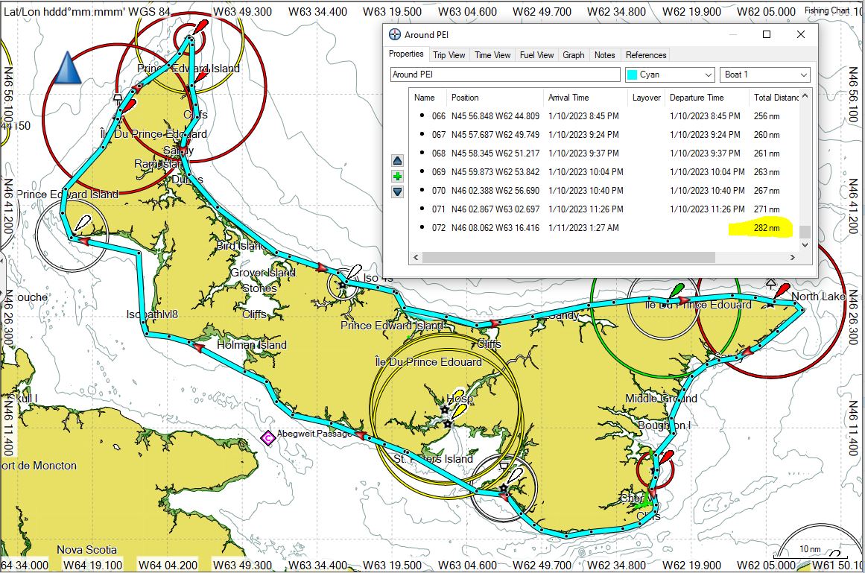The image size is (865, 573).
Task: Click the compass route icon in Around PEI title bar
Action: point(394,35)
